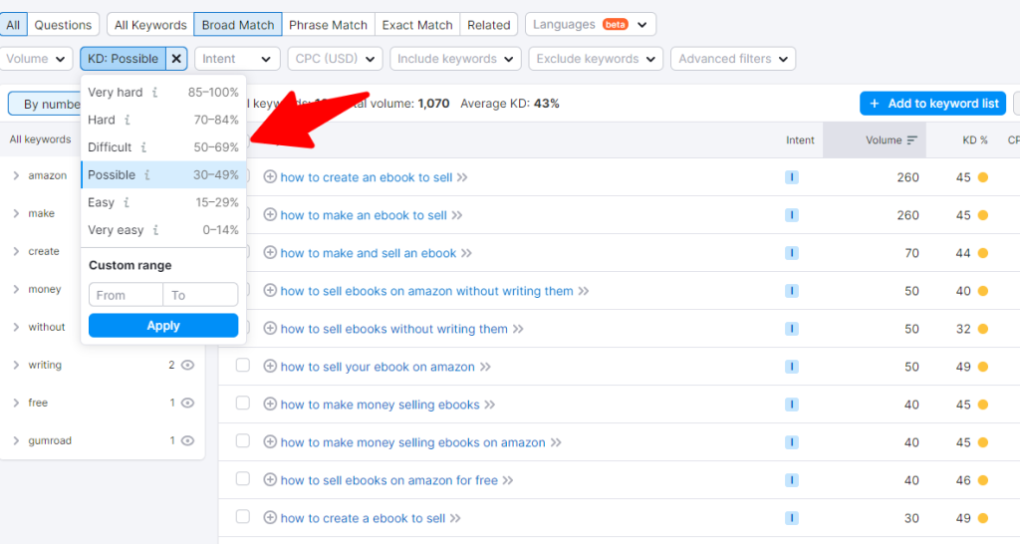The width and height of the screenshot is (1020, 544).
Task: Check box for 'how to make money selling ebooks'
Action: 243,403
